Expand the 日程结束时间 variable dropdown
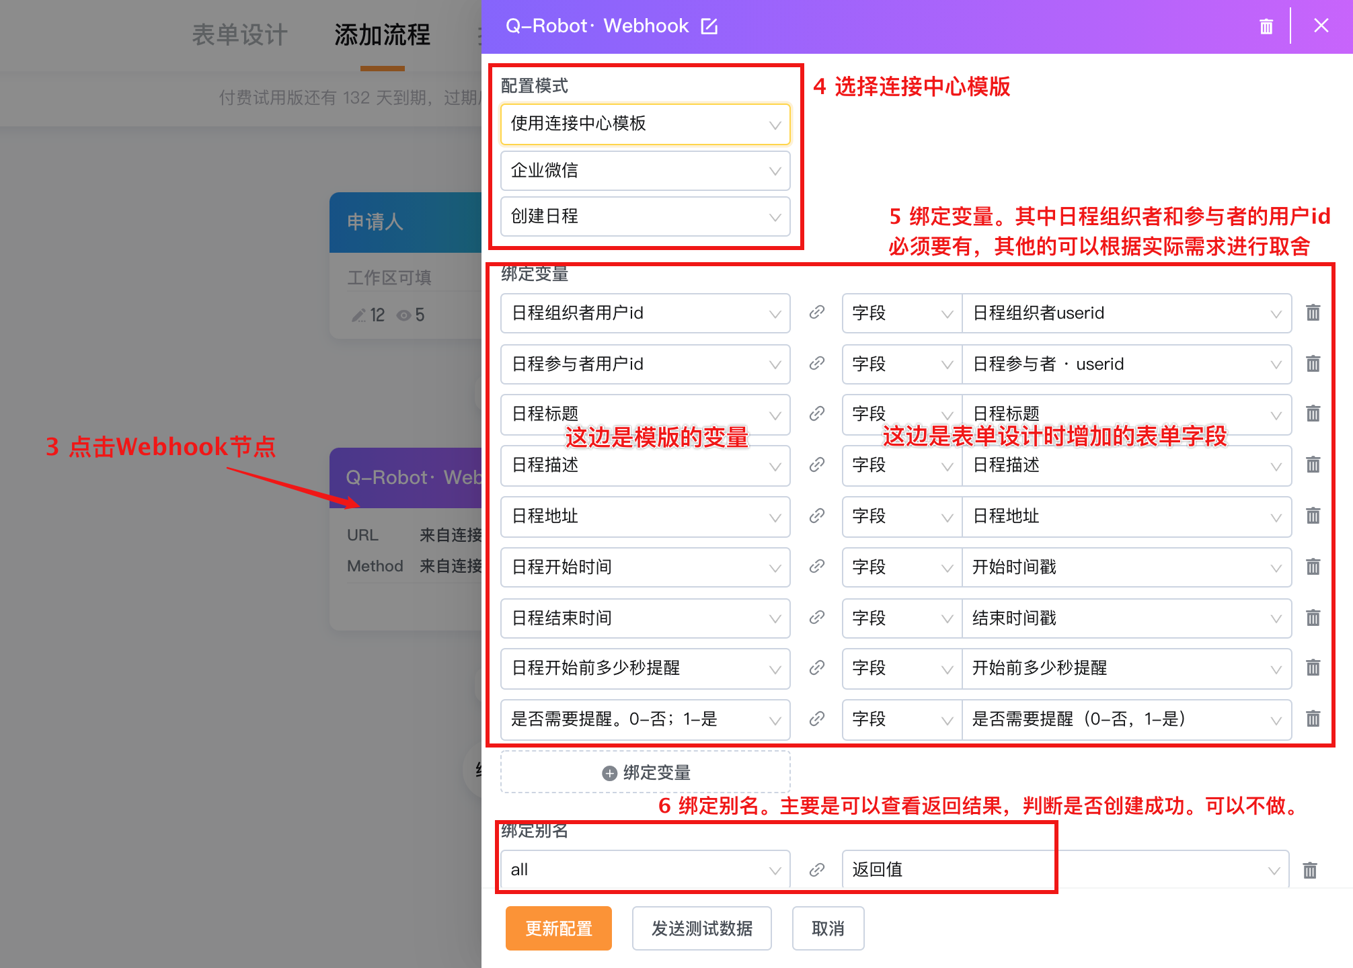1353x968 pixels. coord(646,618)
